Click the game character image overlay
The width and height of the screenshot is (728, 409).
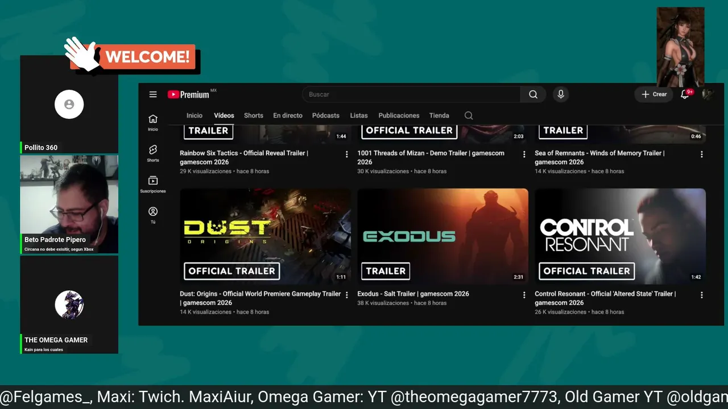pyautogui.click(x=681, y=47)
